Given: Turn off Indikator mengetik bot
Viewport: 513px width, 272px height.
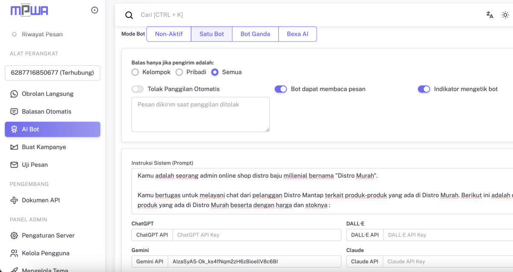Looking at the screenshot, I should coord(424,89).
